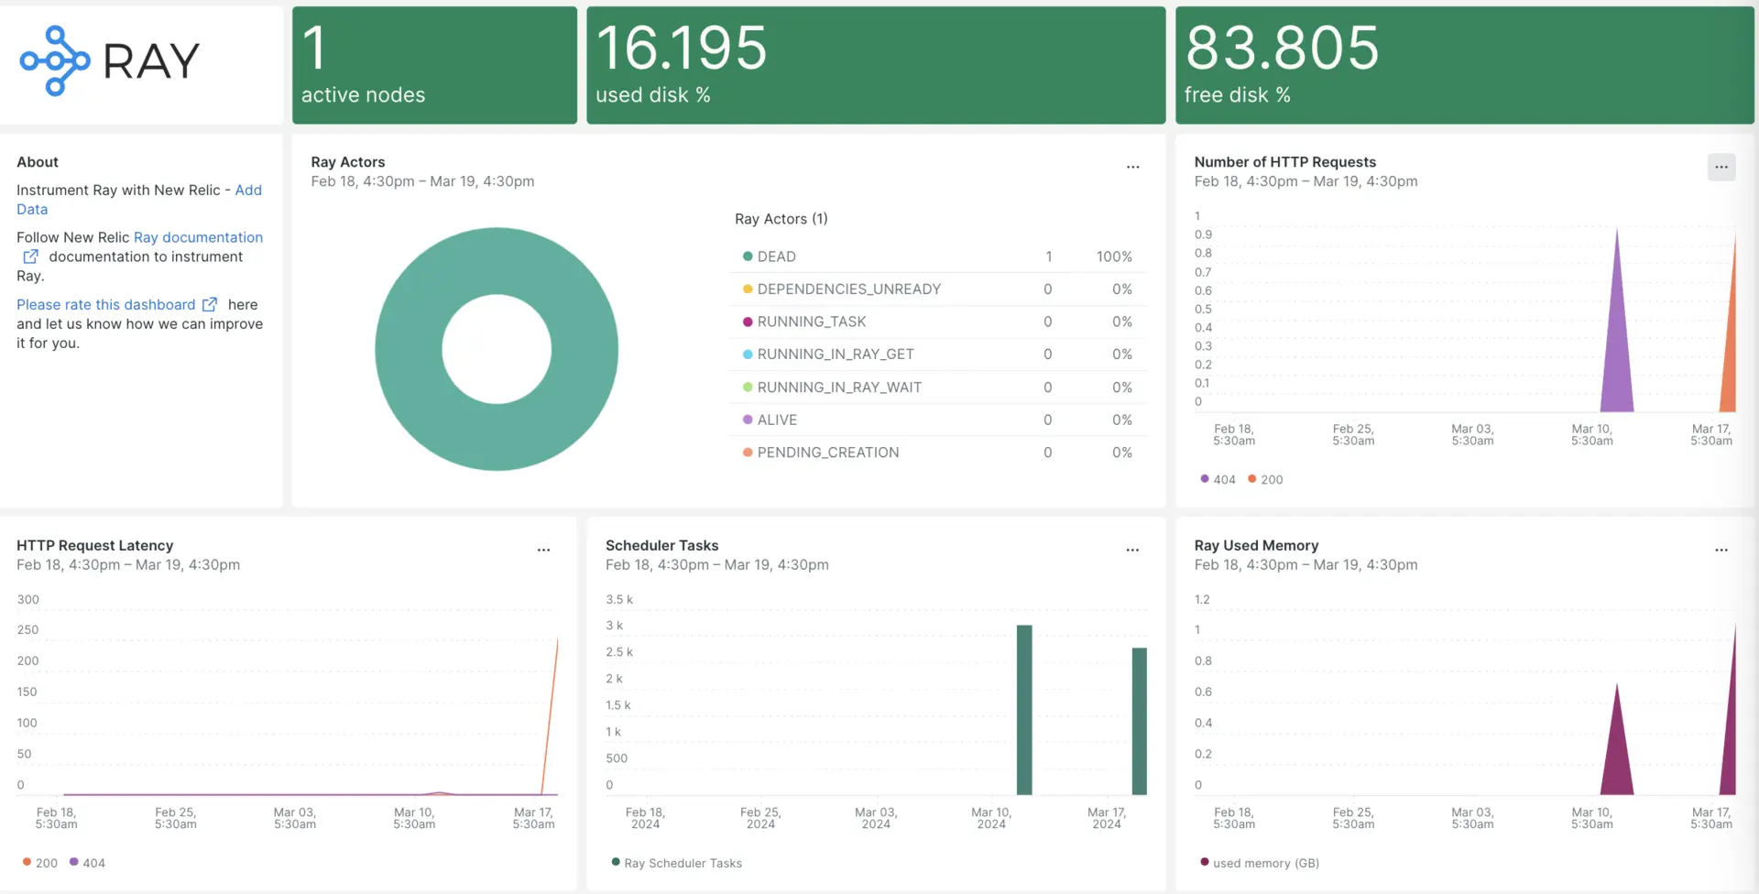
Task: Click the 404 legend dot in HTTP Requests
Action: [x=1205, y=479]
